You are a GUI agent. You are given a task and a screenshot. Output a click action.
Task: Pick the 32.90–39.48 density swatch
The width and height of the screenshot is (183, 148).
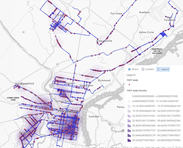[130, 121]
